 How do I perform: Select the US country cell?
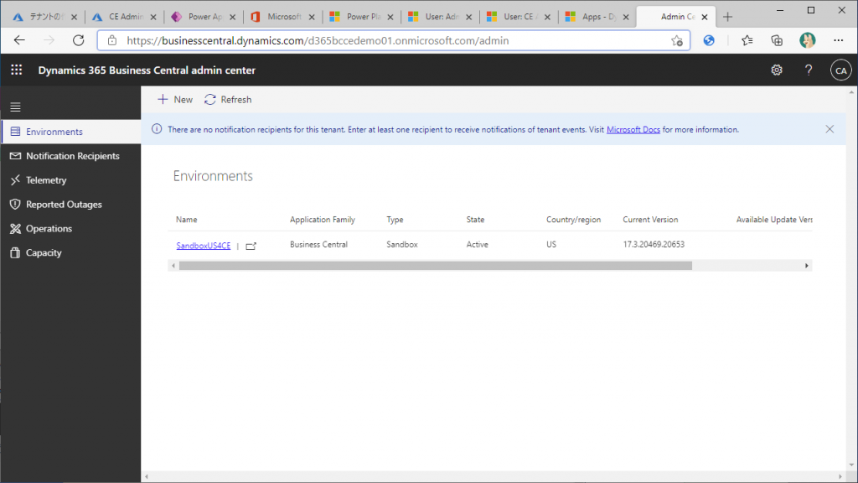coord(551,245)
